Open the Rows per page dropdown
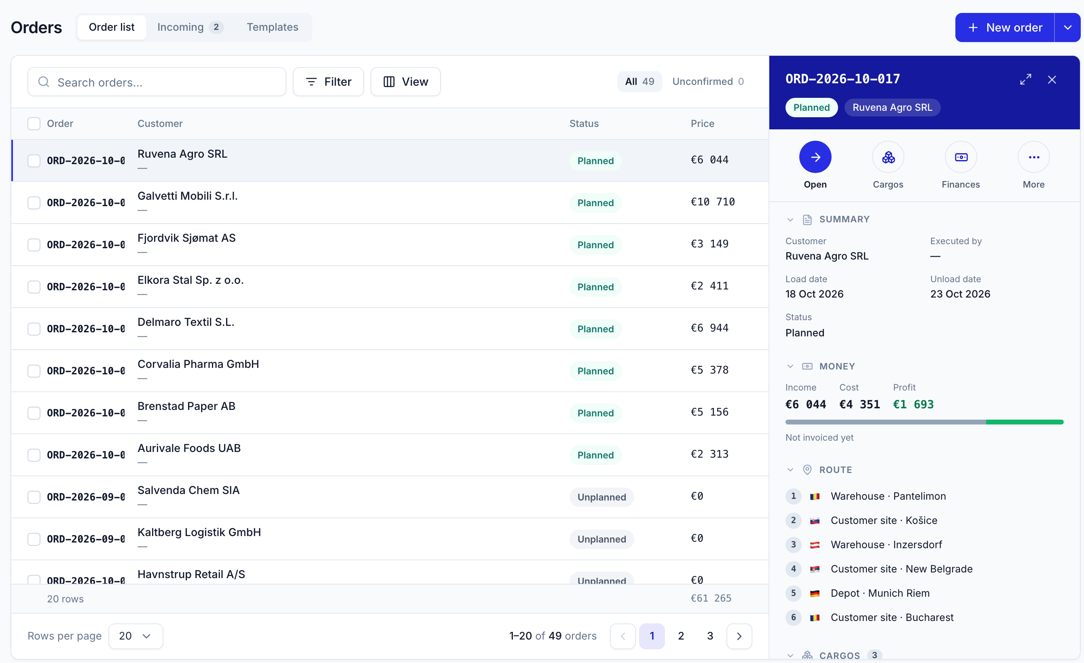1084x663 pixels. 135,636
